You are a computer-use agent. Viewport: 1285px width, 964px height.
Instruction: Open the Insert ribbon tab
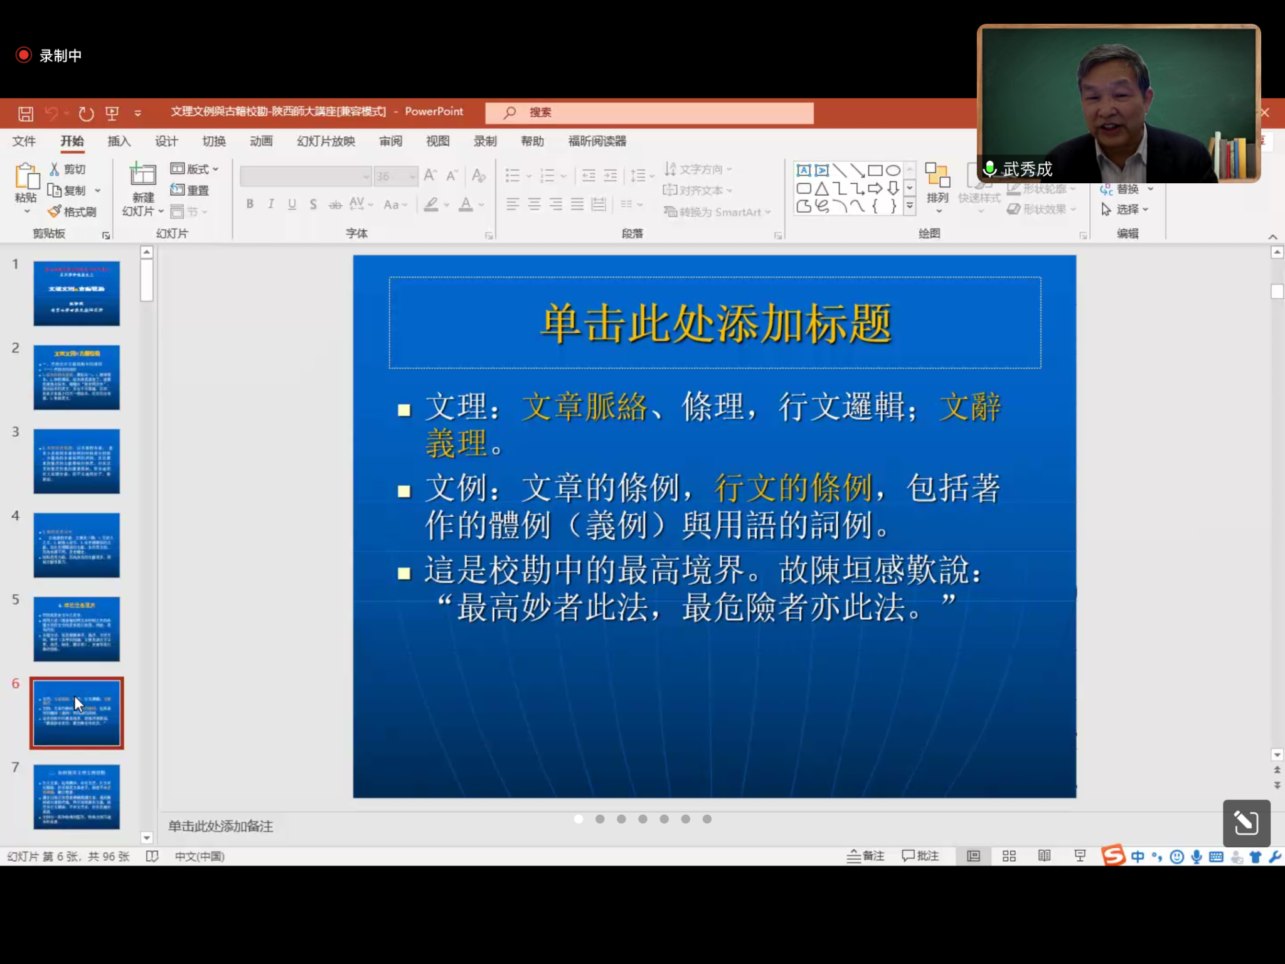pos(119,141)
